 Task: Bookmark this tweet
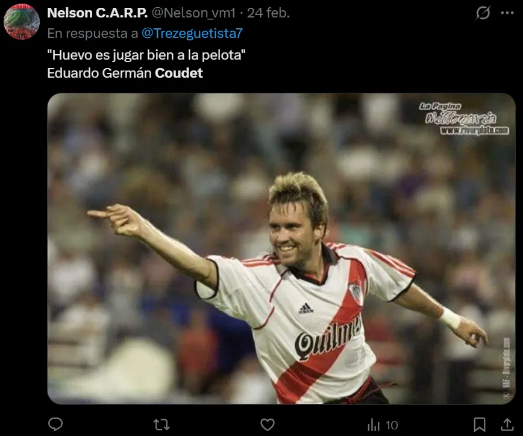480,425
